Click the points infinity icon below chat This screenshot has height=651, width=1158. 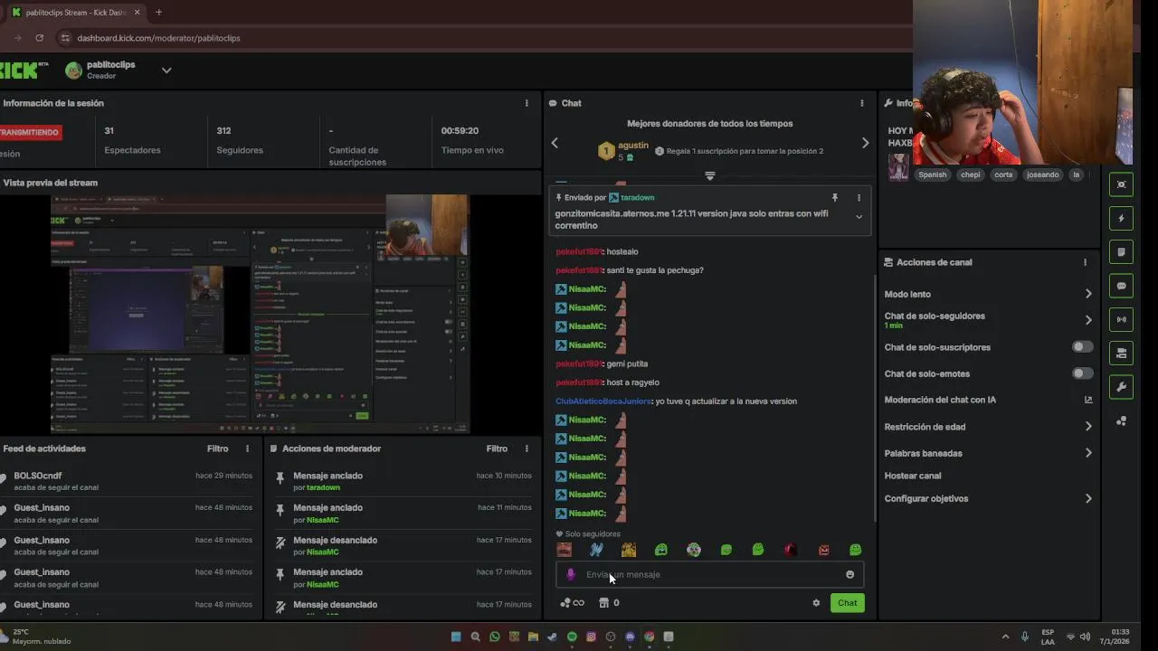(x=573, y=603)
